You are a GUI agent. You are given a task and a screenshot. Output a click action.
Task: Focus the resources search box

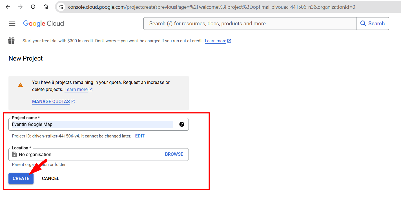pos(250,24)
